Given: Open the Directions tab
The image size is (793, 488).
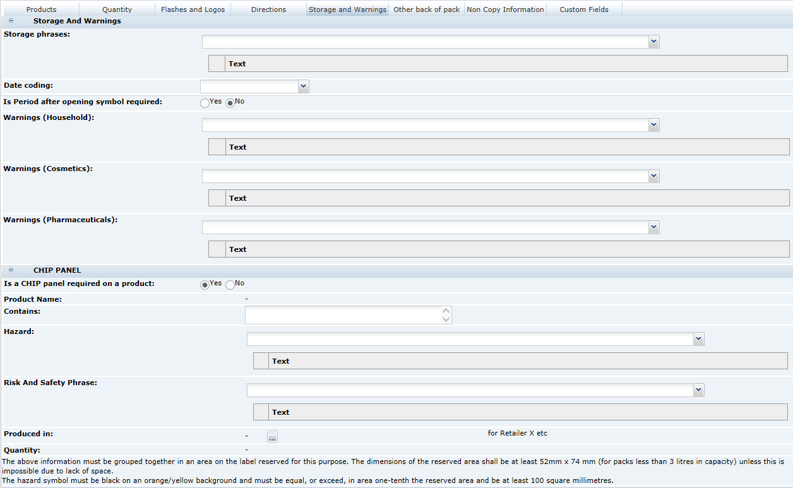Looking at the screenshot, I should tap(268, 9).
